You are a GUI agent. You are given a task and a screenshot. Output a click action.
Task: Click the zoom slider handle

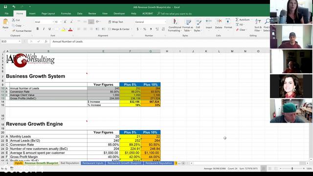tap(292, 169)
